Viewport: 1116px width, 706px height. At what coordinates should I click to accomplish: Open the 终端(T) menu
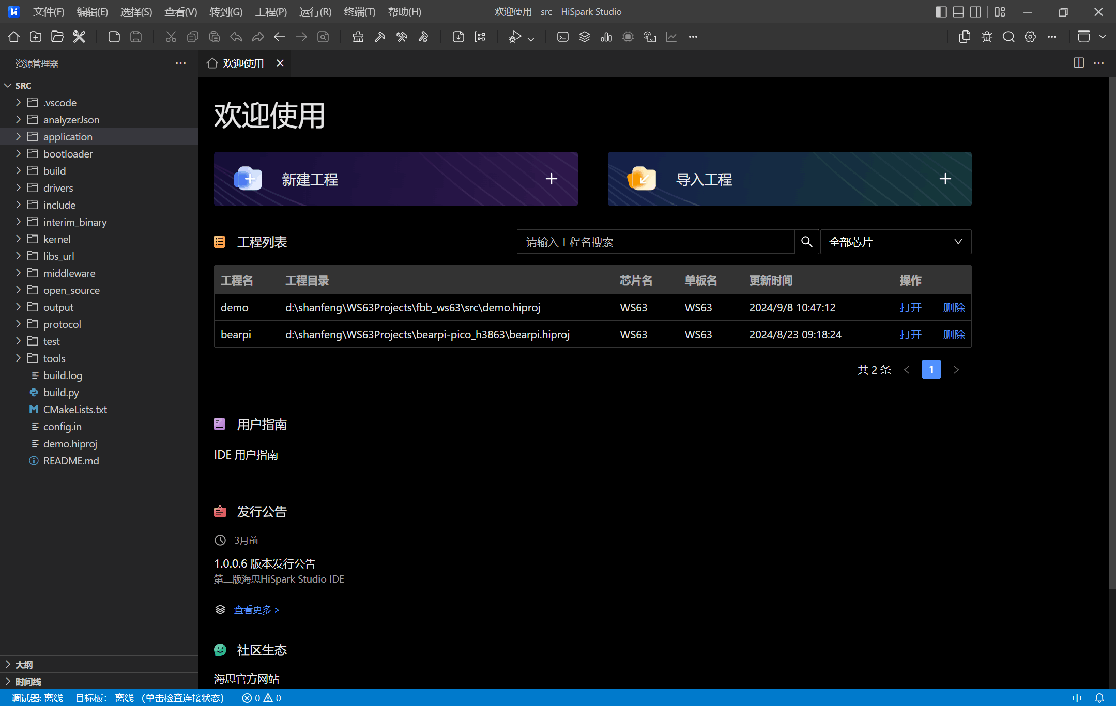(x=360, y=12)
